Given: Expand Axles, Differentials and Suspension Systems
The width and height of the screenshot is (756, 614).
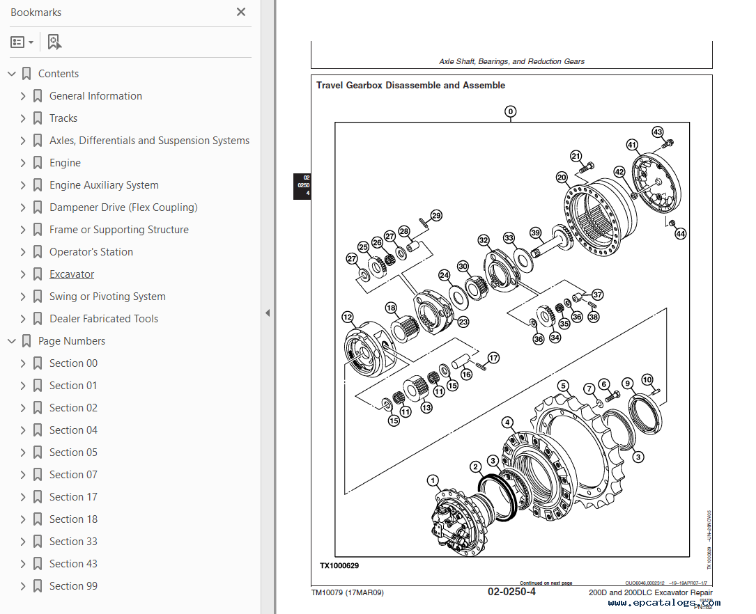Looking at the screenshot, I should coord(23,141).
